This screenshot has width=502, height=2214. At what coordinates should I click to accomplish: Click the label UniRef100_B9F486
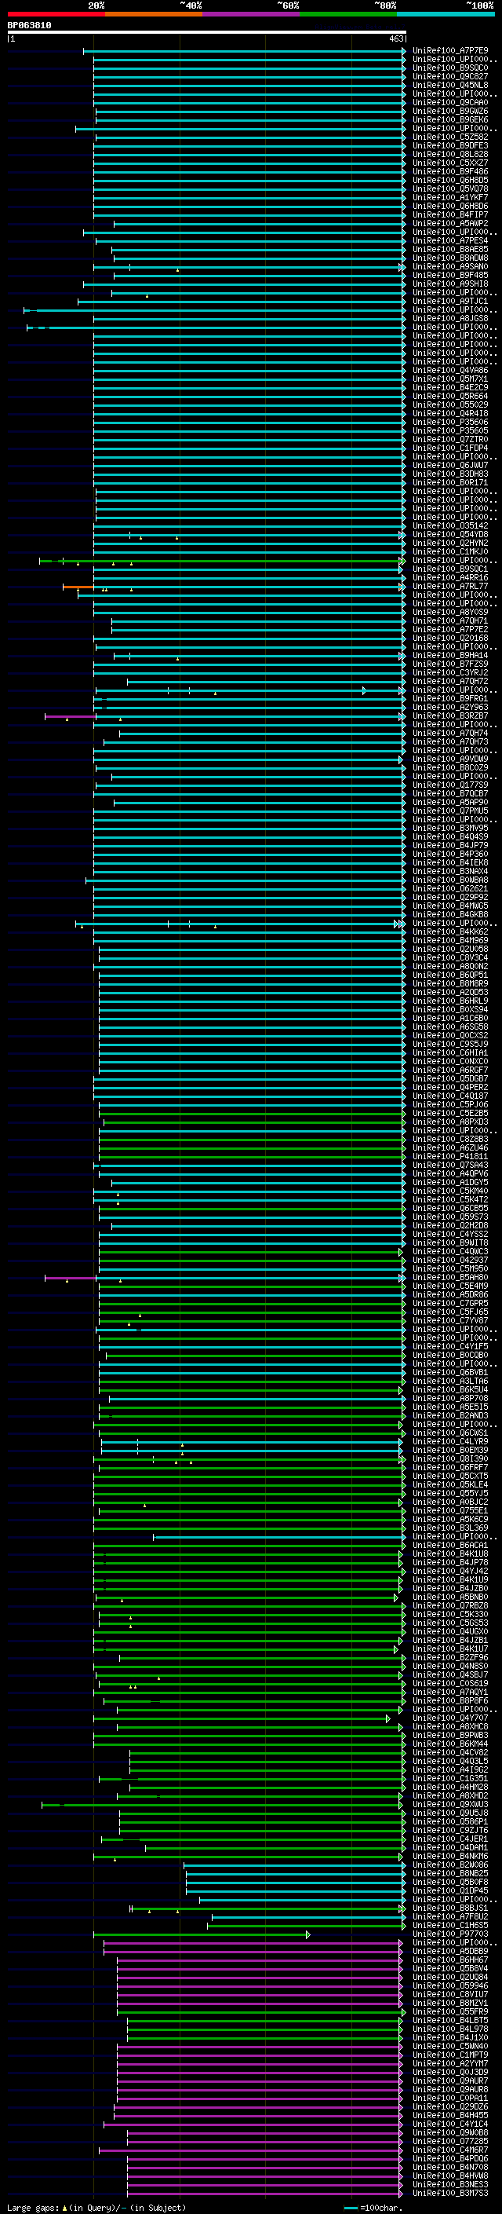point(450,172)
